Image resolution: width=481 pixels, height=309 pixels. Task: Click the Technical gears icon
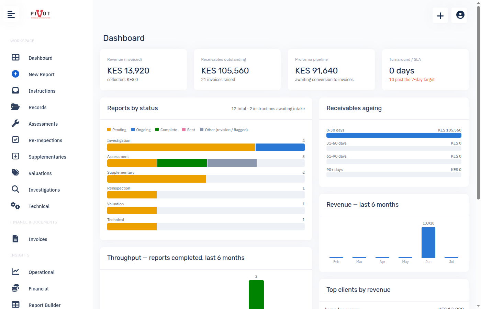pyautogui.click(x=15, y=206)
